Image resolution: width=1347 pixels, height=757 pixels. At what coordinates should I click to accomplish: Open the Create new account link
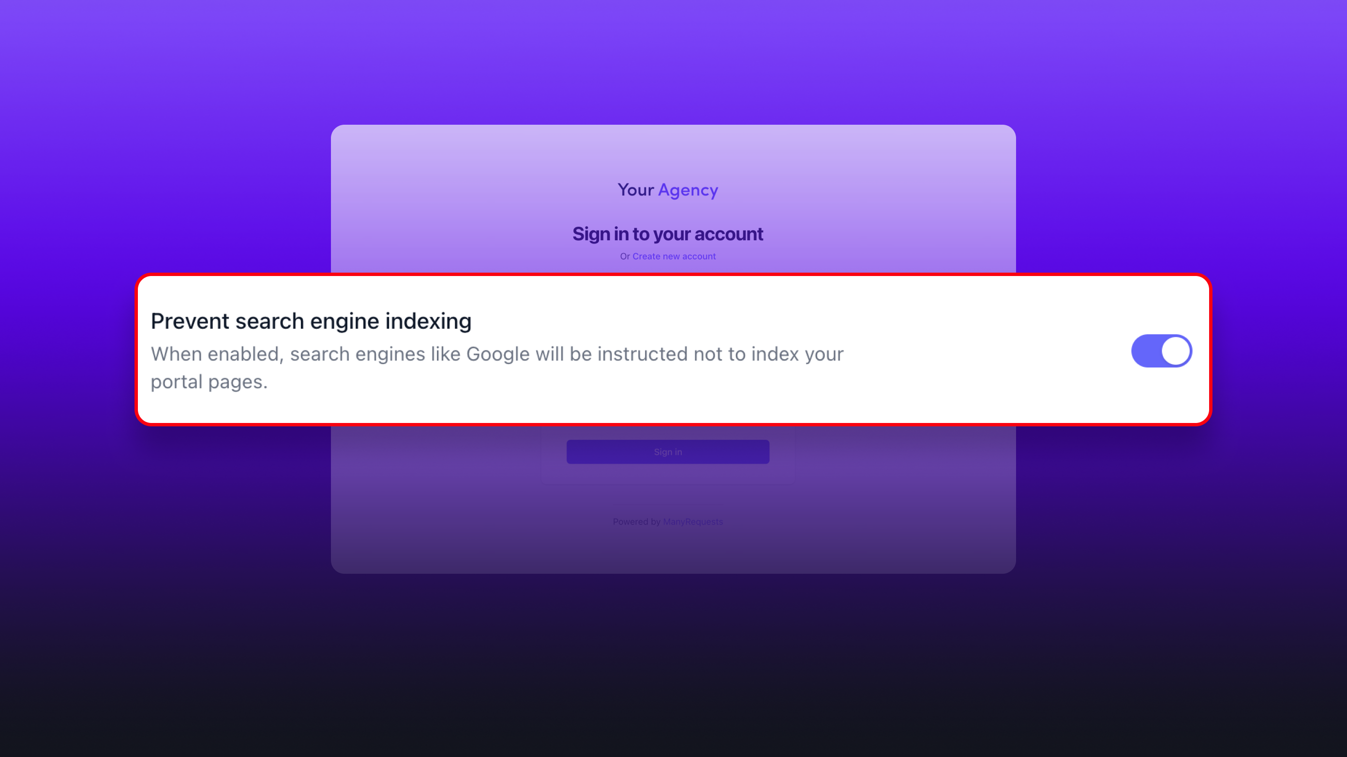674,256
